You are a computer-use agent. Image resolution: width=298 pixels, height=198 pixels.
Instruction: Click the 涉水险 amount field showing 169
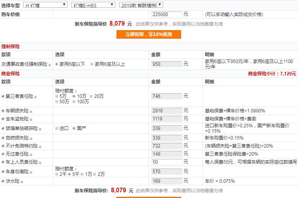(x=167, y=181)
